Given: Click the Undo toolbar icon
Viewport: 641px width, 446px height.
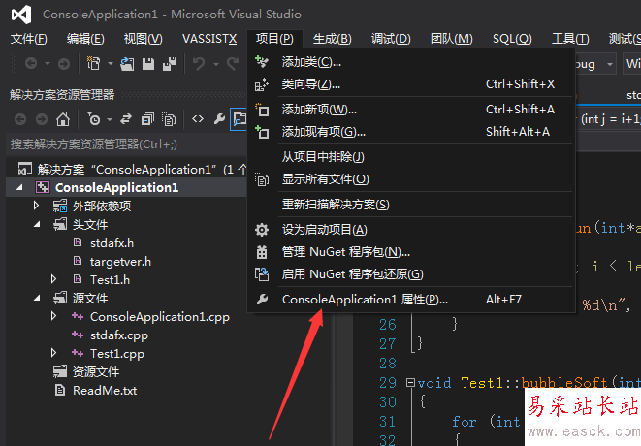Looking at the screenshot, I should pos(199,63).
